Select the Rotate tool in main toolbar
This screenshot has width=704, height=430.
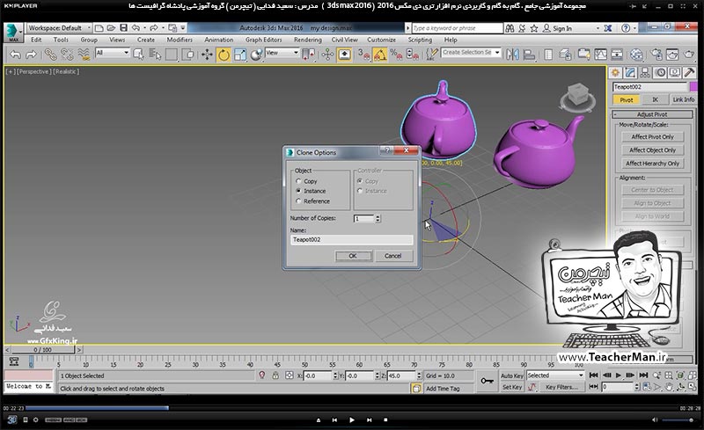pos(224,55)
